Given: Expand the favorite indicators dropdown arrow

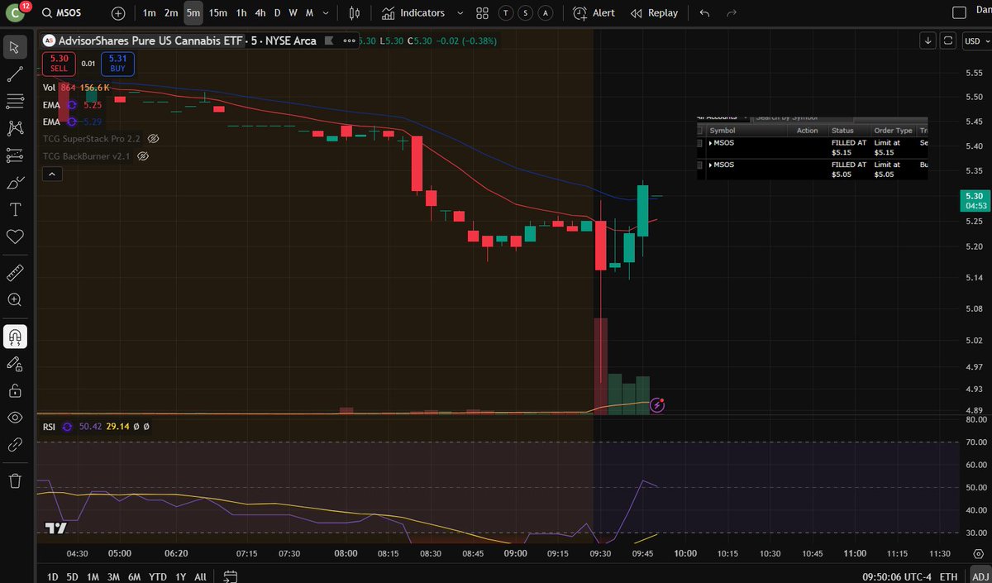Looking at the screenshot, I should coord(460,13).
